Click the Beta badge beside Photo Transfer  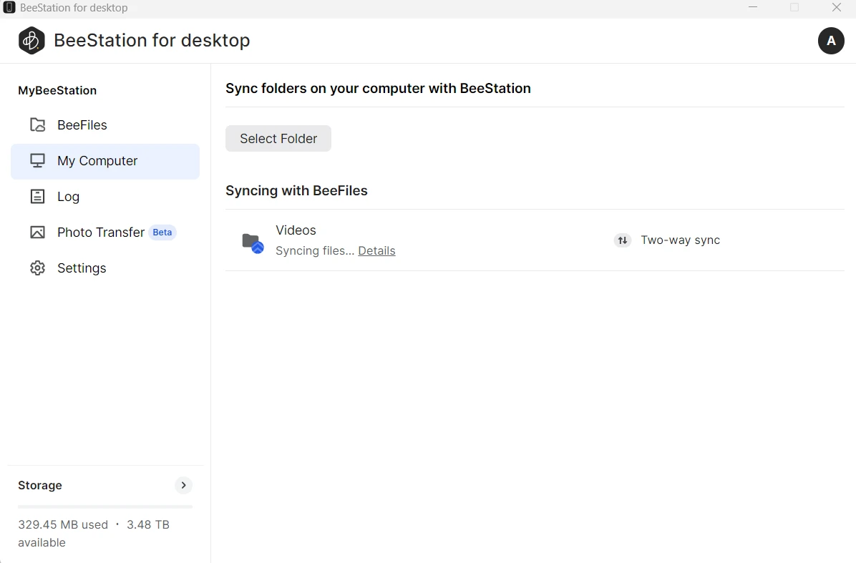162,232
